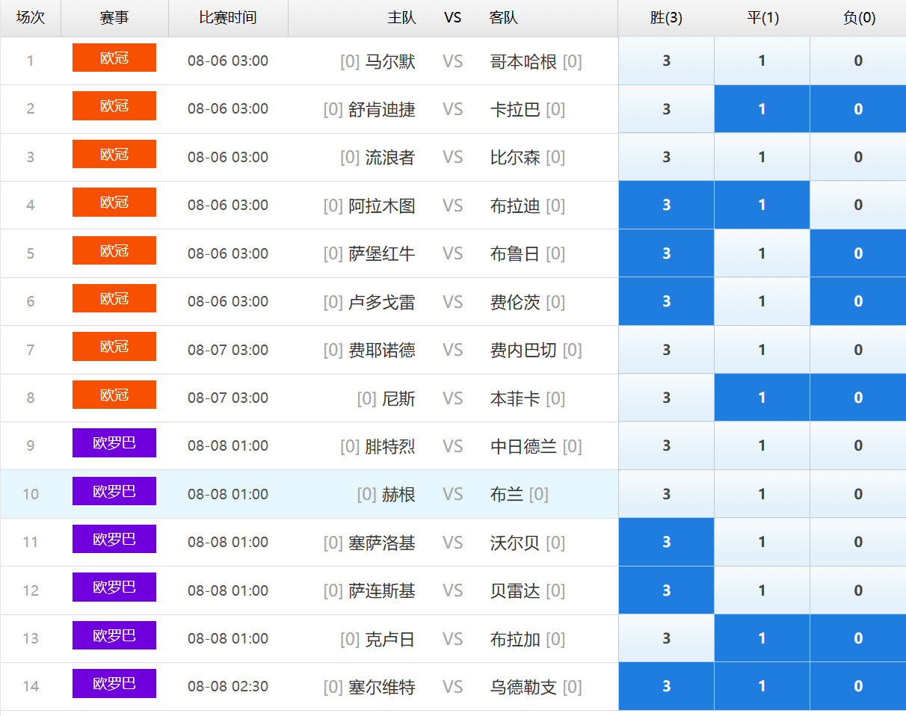This screenshot has width=906, height=716.
Task: Select draw (1) for 费耶诺德 vs 费内巴切
Action: (x=762, y=350)
